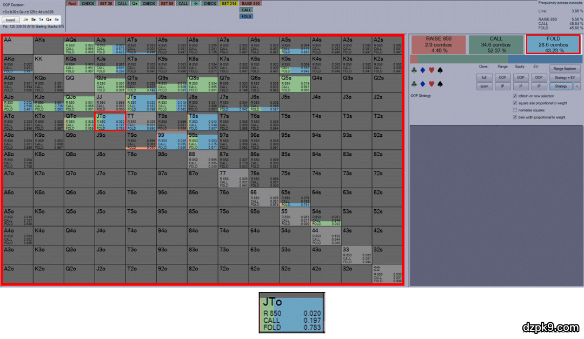This screenshot has width=584, height=339.
Task: Click the red heart suit in the top row
Action: (430, 70)
